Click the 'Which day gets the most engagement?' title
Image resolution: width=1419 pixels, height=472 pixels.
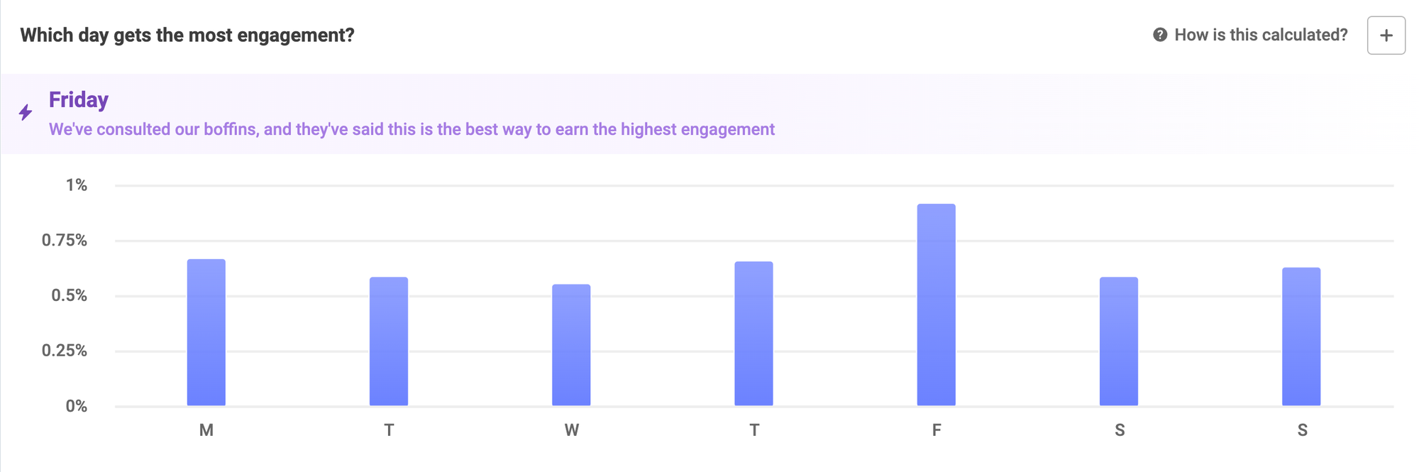click(187, 35)
